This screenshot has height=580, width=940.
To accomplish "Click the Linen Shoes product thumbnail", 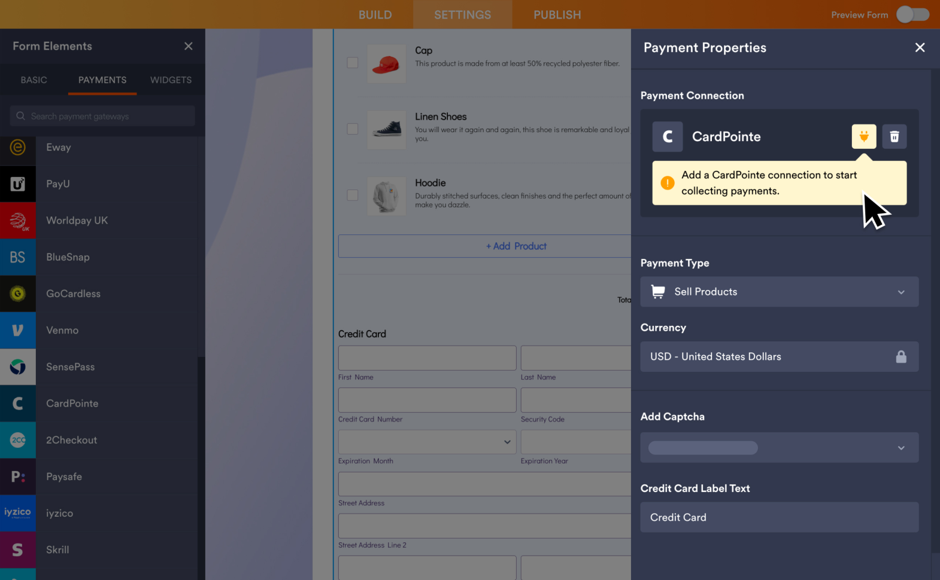I will tap(386, 129).
